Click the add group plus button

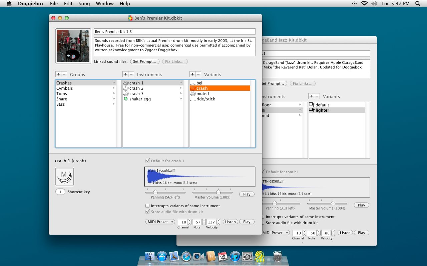(x=58, y=74)
